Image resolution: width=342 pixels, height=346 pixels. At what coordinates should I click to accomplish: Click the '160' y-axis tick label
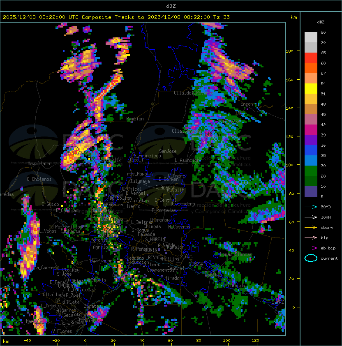pos(289,80)
